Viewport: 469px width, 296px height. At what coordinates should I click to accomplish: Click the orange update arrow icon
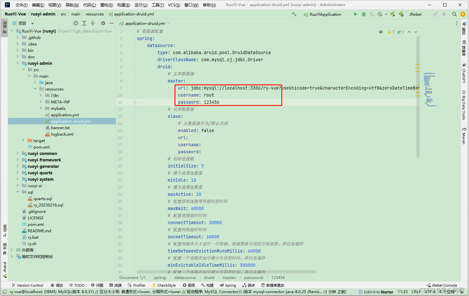click(463, 14)
